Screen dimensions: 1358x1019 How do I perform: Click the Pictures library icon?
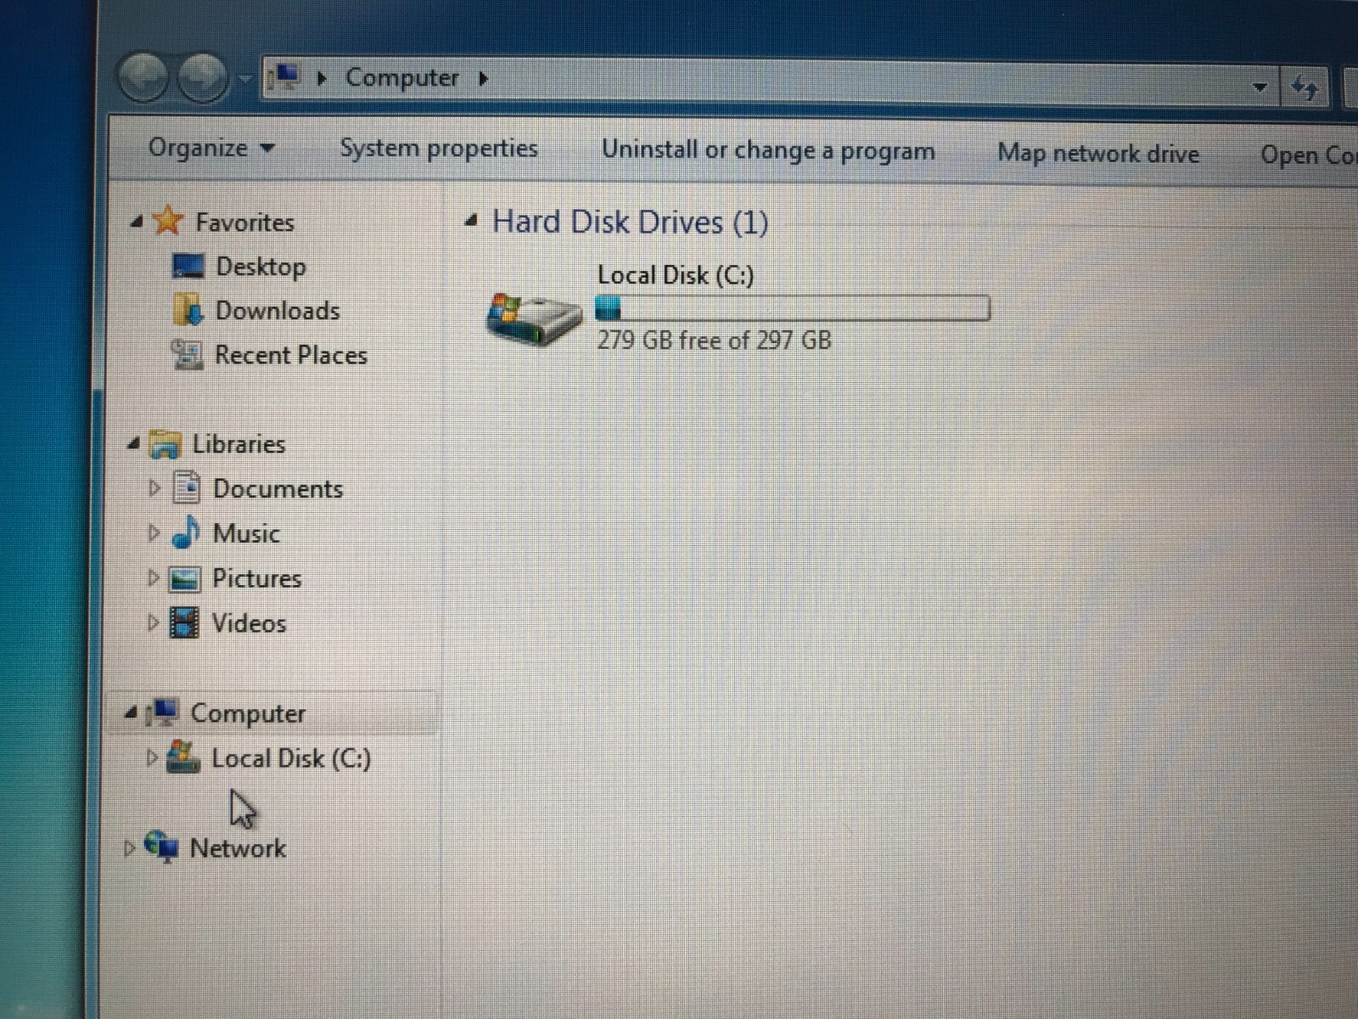click(x=185, y=579)
